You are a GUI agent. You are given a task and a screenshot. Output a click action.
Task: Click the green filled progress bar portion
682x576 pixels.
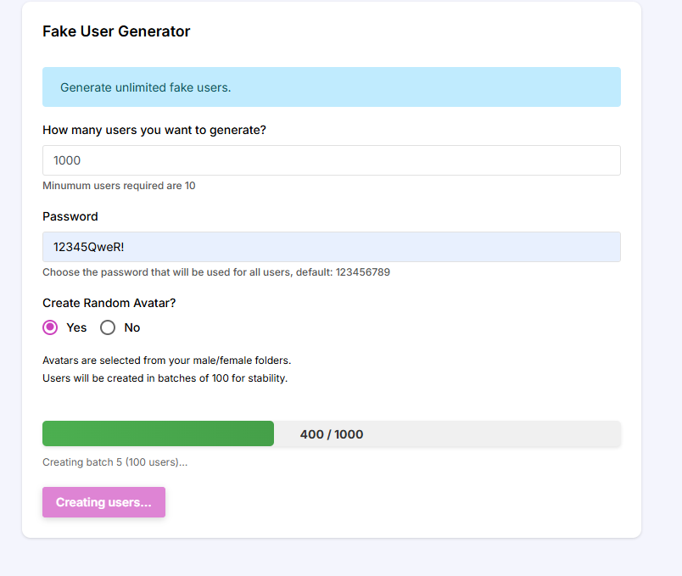[x=158, y=433]
